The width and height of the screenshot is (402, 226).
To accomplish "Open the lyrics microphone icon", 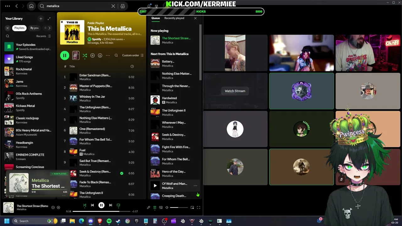I will coord(149,207).
